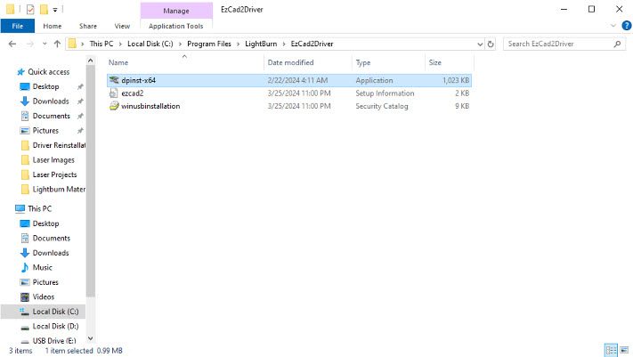The image size is (633, 357).
Task: Click Local Disk (C:) in the breadcrumb
Action: pos(150,44)
